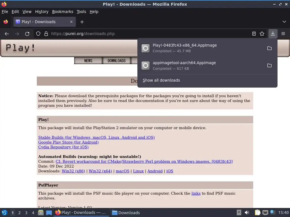
Task: Show appimagetool file in containing folder
Action: pos(269,66)
